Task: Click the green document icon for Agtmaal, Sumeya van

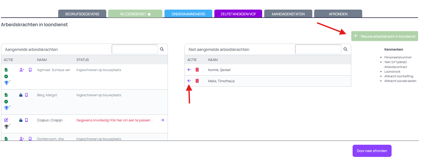Action: click(x=6, y=70)
